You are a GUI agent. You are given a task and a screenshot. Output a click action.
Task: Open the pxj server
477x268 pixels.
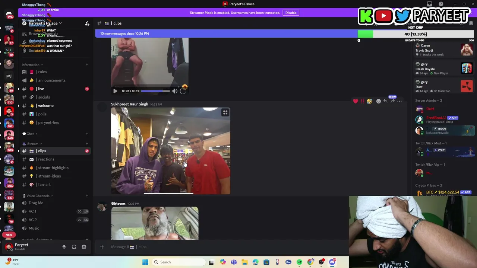click(9, 76)
